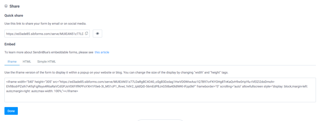The height and width of the screenshot is (121, 319).
Task: Click the Share section heading
Action: 14,6
